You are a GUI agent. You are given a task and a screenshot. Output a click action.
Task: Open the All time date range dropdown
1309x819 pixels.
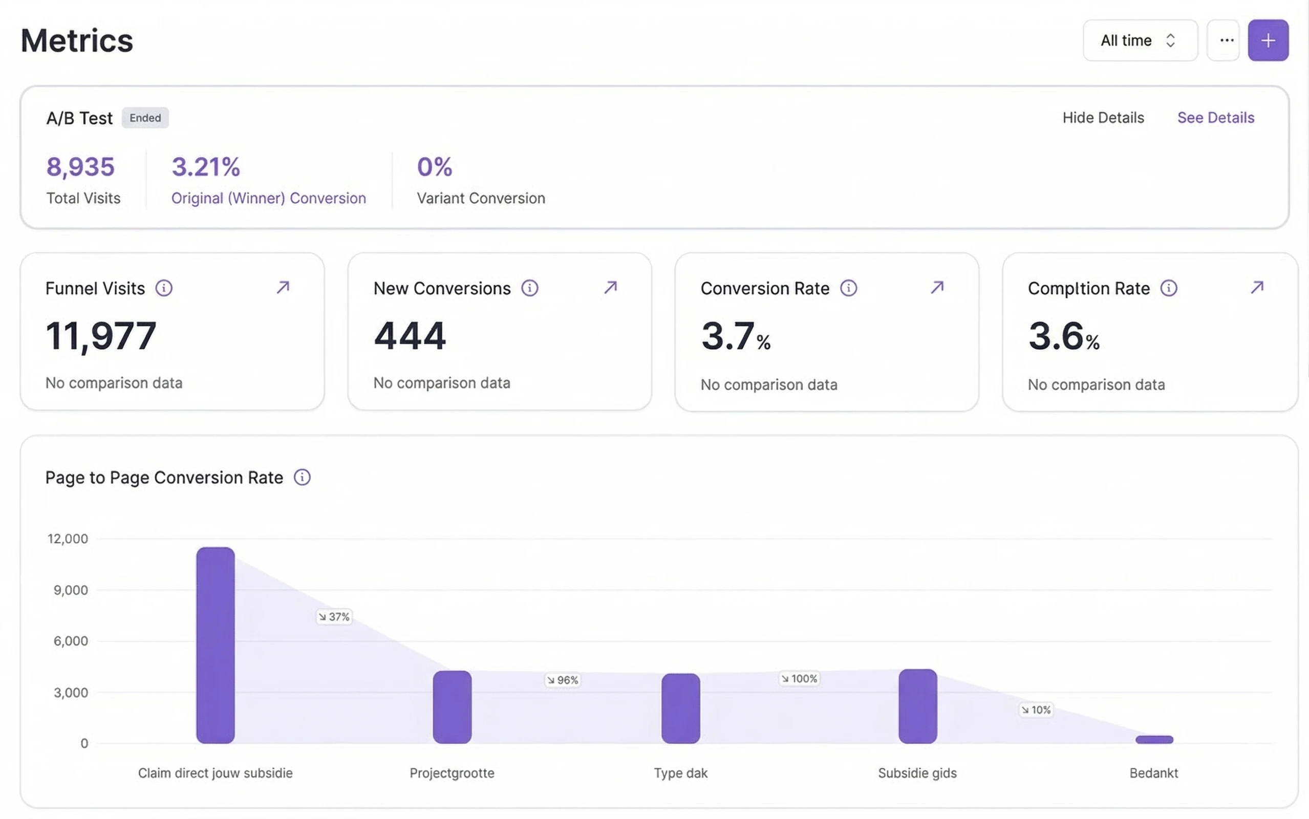point(1140,40)
